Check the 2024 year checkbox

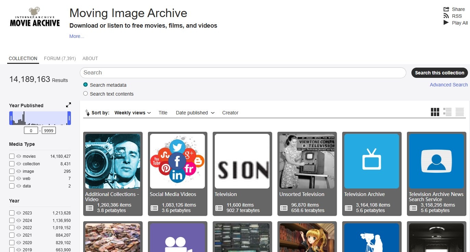[12, 221]
